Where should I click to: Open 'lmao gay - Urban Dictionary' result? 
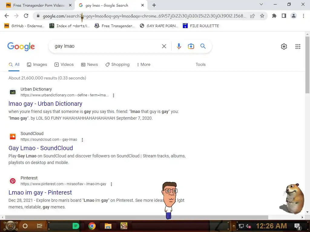pos(45,104)
